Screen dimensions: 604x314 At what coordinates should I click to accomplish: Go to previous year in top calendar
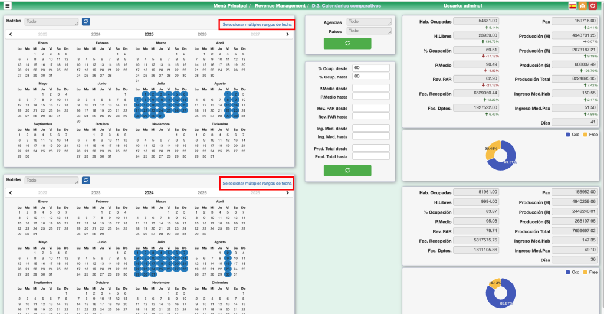(11, 34)
